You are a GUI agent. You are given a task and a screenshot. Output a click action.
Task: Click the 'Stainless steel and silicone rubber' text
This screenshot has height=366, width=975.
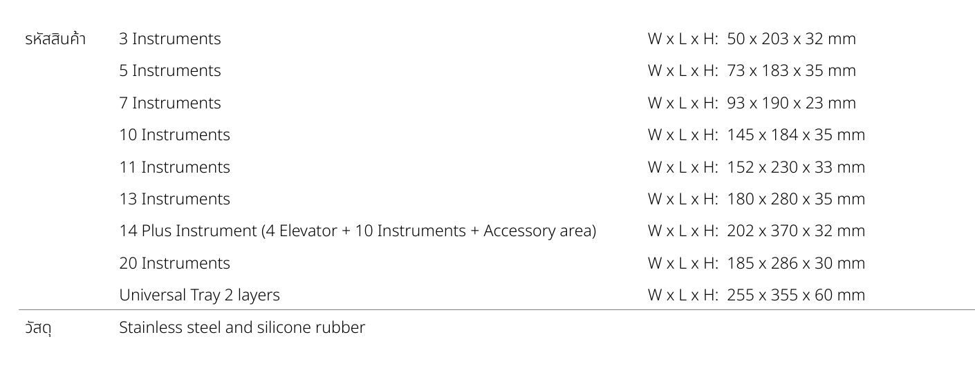pyautogui.click(x=241, y=327)
